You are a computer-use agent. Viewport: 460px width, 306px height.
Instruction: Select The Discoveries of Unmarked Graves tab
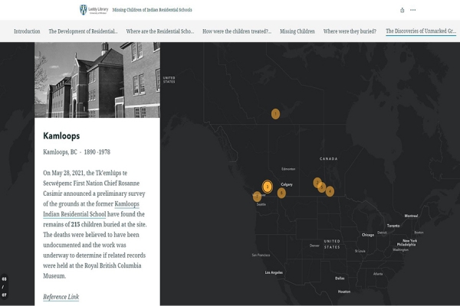click(420, 31)
